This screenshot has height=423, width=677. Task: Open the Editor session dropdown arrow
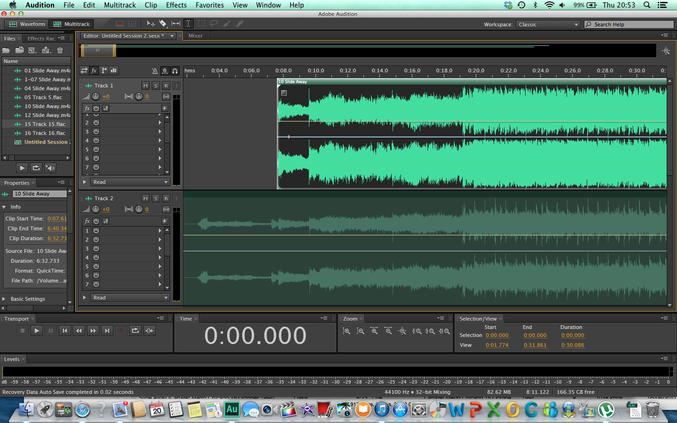[172, 36]
